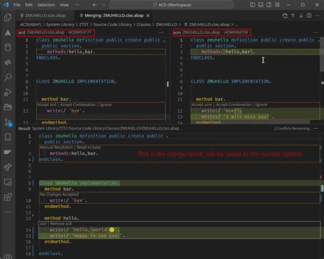Show additional views ellipsis in activity bar

pyautogui.click(x=8, y=212)
